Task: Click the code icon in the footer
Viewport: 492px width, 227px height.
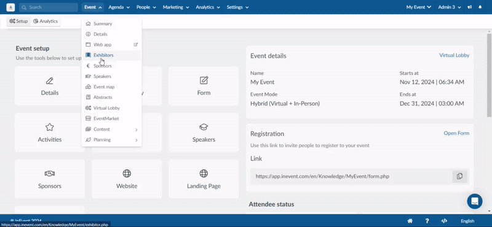Action: tap(444, 221)
